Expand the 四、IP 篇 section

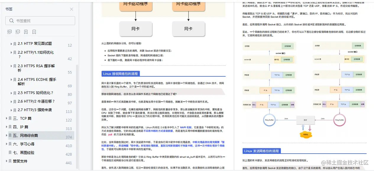(x=6, y=127)
